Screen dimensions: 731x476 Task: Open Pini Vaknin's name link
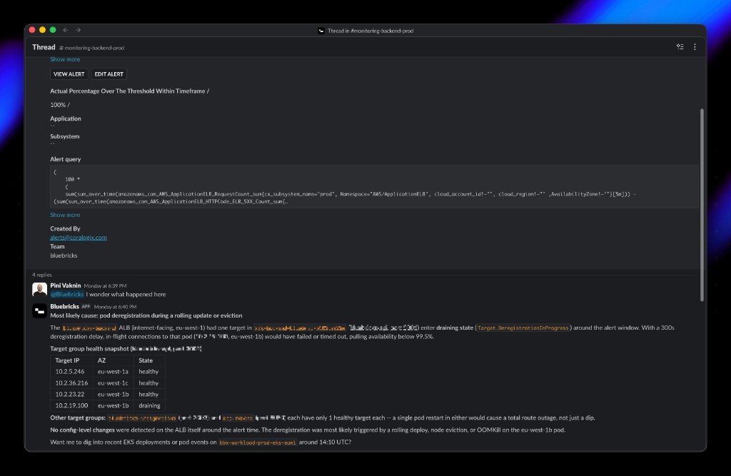(65, 285)
